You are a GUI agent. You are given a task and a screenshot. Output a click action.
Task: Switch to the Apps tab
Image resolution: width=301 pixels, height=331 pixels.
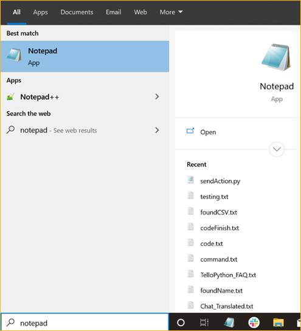pyautogui.click(x=40, y=12)
